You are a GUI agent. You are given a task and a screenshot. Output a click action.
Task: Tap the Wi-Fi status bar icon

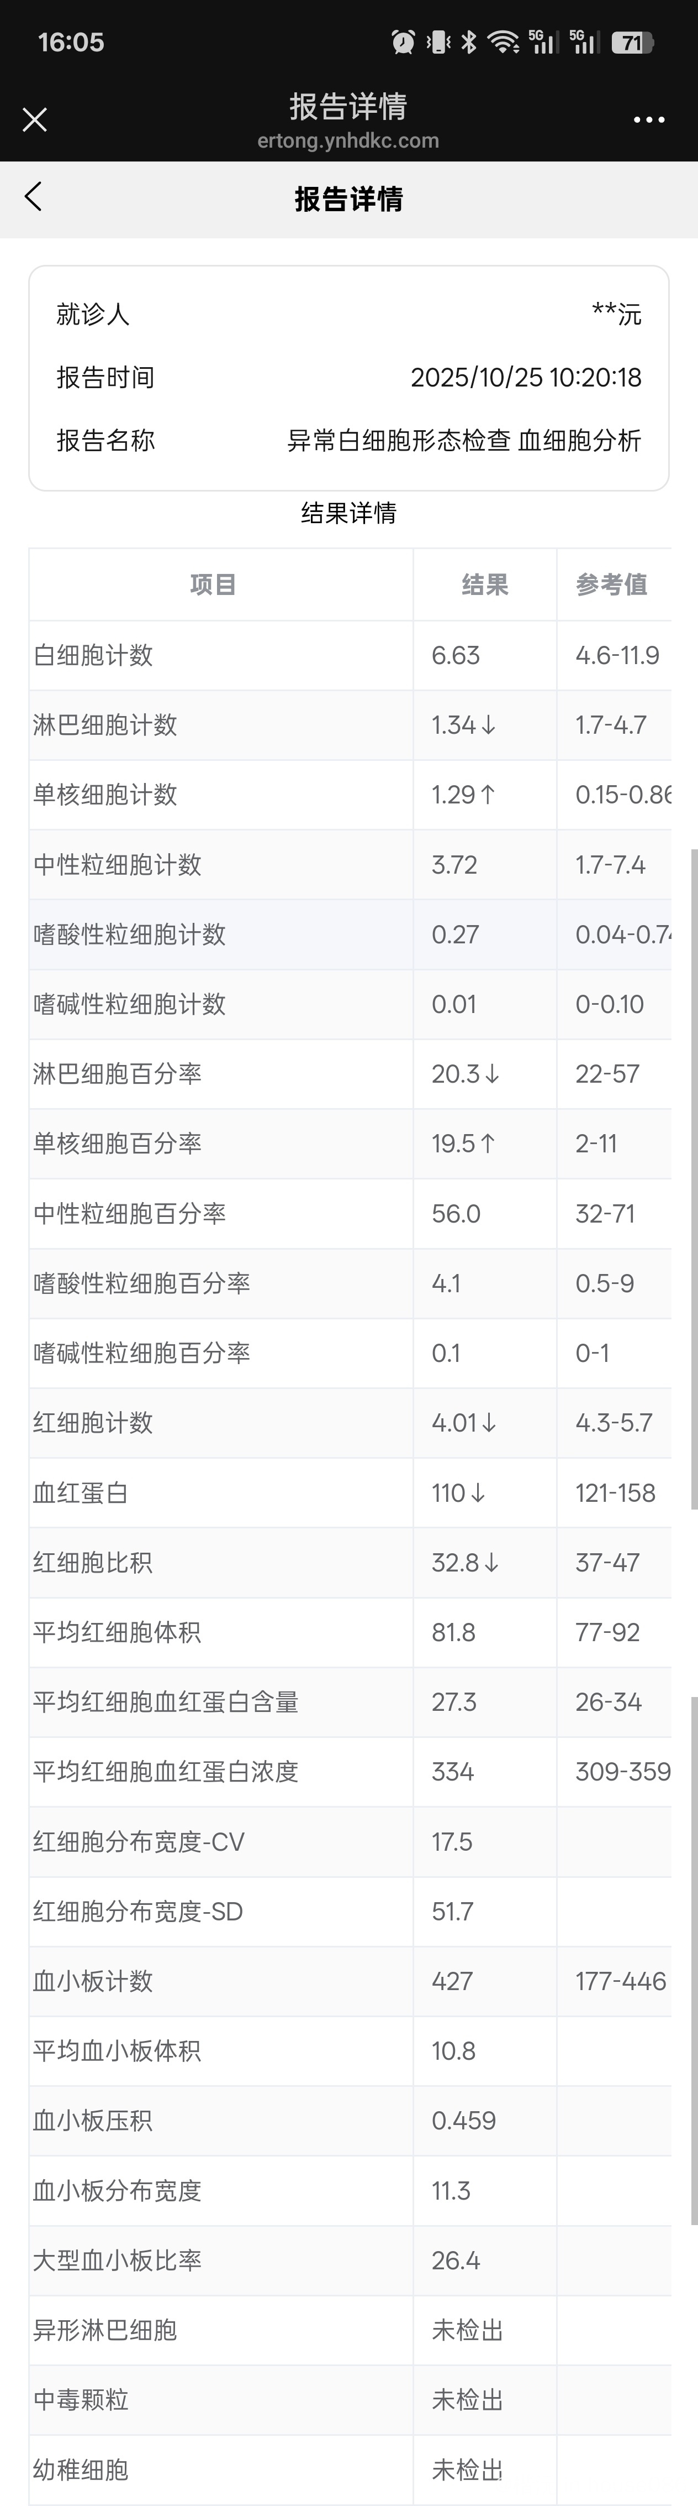click(x=503, y=42)
